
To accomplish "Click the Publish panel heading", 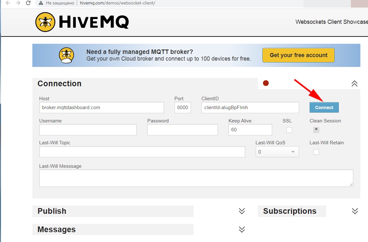I will [x=52, y=211].
